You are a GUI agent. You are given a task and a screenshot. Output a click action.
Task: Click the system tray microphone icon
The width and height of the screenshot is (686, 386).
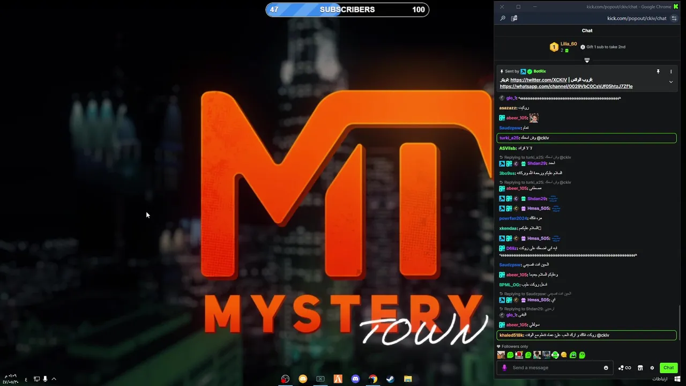click(x=45, y=379)
